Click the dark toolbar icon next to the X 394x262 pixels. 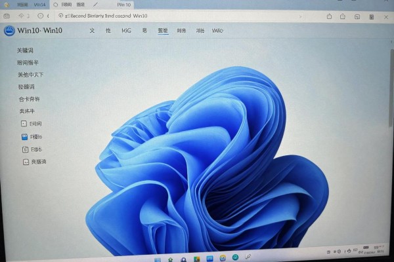(x=372, y=17)
